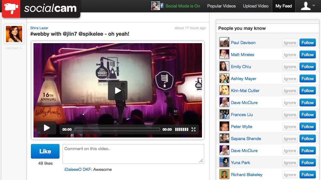
Task: Follow Matt Mireles
Action: tap(307, 55)
